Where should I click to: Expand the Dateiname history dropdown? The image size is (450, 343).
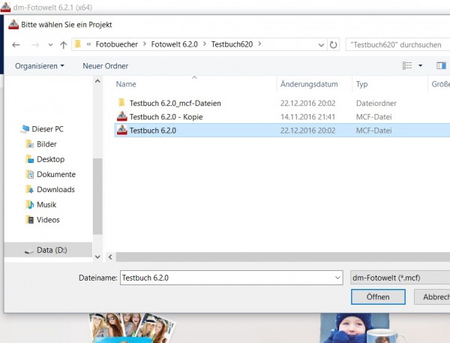[336, 278]
